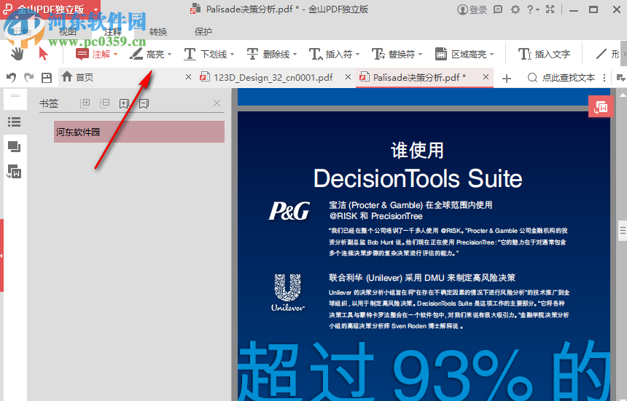Open the help question mark menu

pos(532,9)
